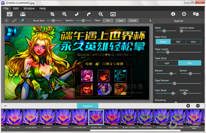Select the crop tool

click(52, 14)
